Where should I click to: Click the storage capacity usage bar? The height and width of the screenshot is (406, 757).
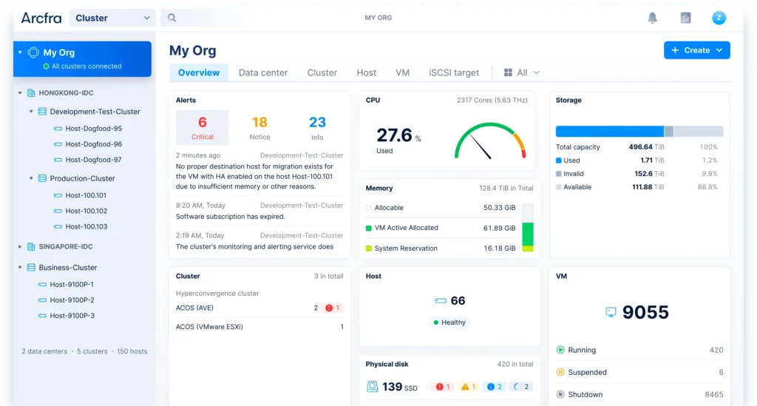pyautogui.click(x=639, y=131)
